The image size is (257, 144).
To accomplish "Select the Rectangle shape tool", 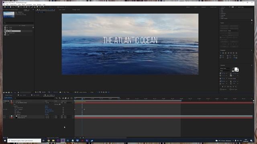I will click(24, 7).
